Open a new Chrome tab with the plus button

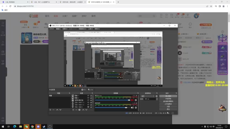point(118,2)
